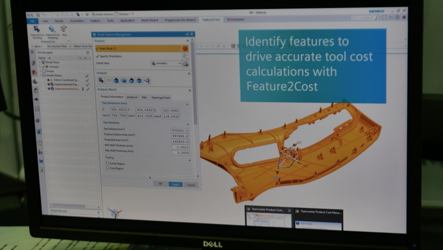Click the Part Volume value field

pyautogui.click(x=179, y=131)
